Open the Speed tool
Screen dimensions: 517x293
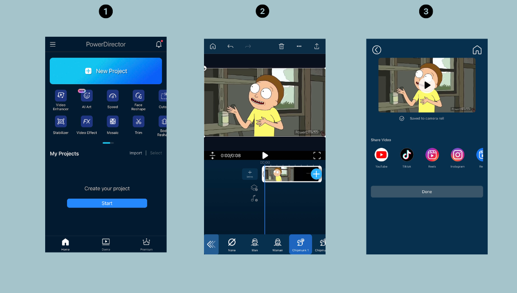[112, 100]
